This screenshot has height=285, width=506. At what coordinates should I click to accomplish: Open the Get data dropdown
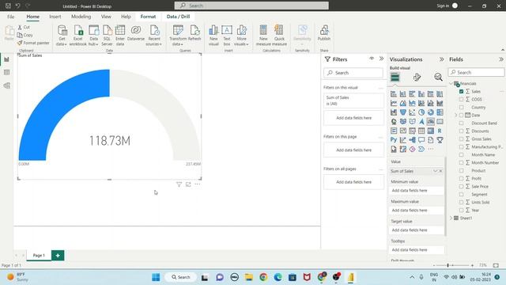point(62,35)
